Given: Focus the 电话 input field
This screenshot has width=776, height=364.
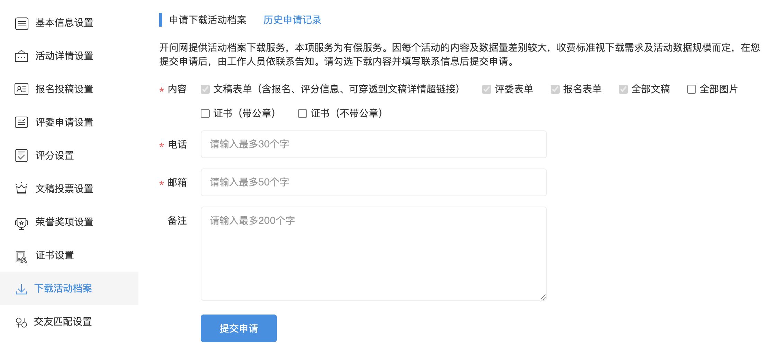Looking at the screenshot, I should click(373, 144).
